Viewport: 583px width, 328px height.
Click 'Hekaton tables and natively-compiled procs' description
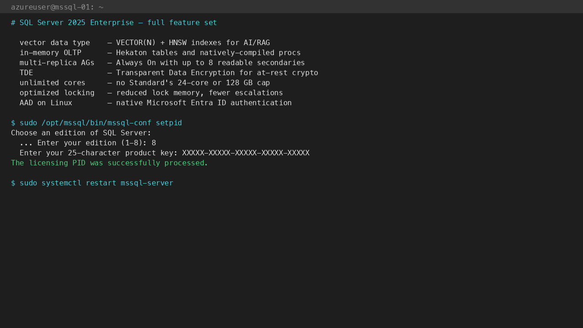[208, 53]
